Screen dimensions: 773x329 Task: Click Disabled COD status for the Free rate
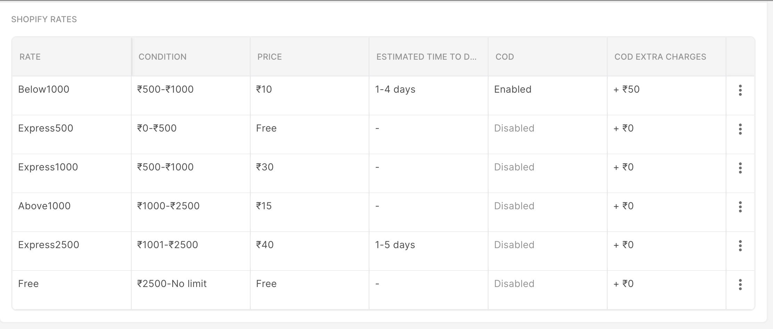pos(514,284)
